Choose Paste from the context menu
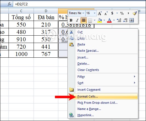This screenshot has width=146, height=121. click(103, 44)
